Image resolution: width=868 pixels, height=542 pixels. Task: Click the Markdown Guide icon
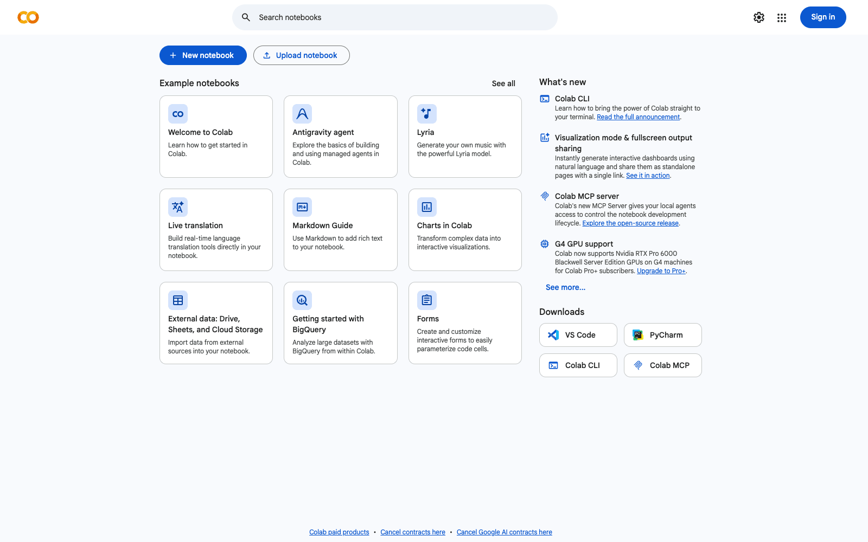pyautogui.click(x=302, y=207)
